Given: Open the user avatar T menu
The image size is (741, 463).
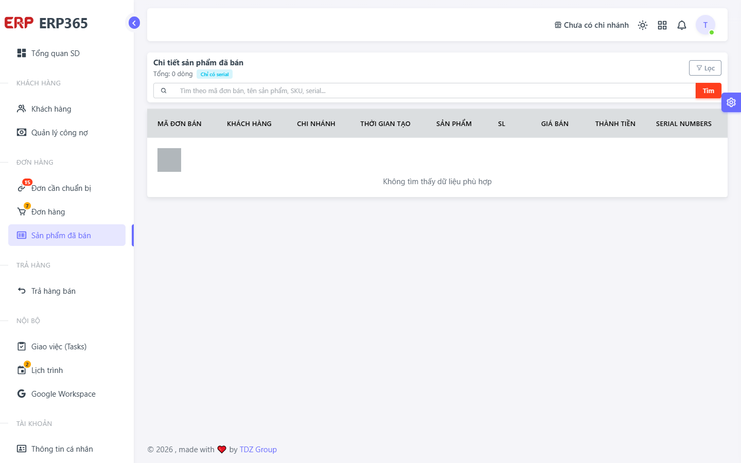Looking at the screenshot, I should tap(705, 25).
